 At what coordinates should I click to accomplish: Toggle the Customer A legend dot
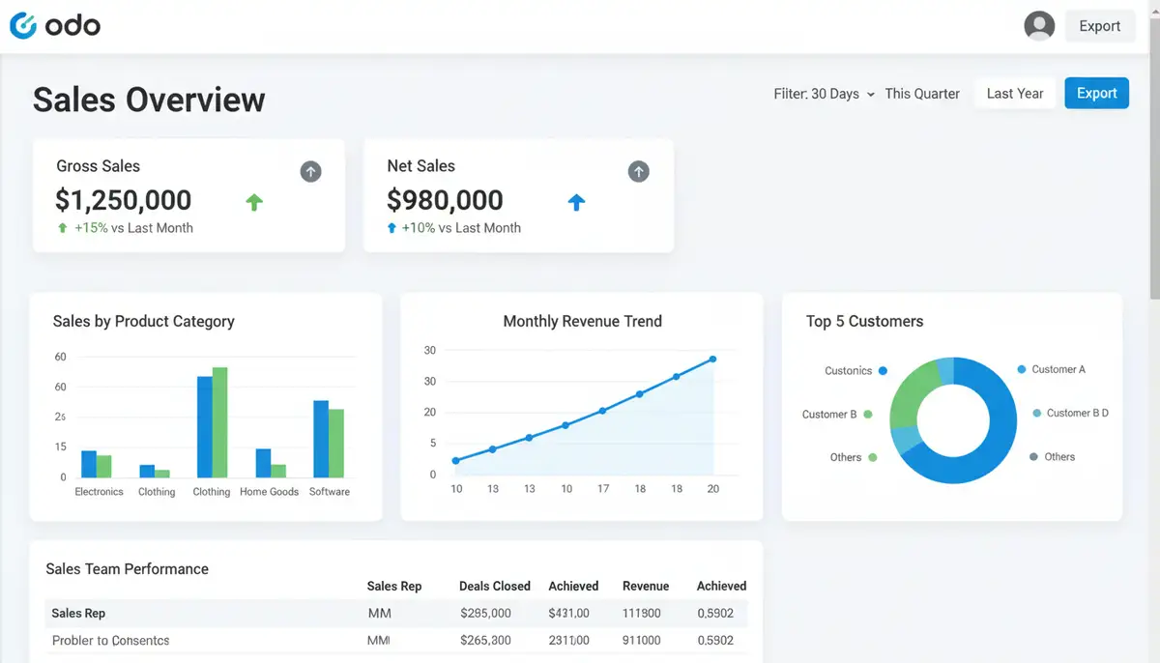[1020, 368]
